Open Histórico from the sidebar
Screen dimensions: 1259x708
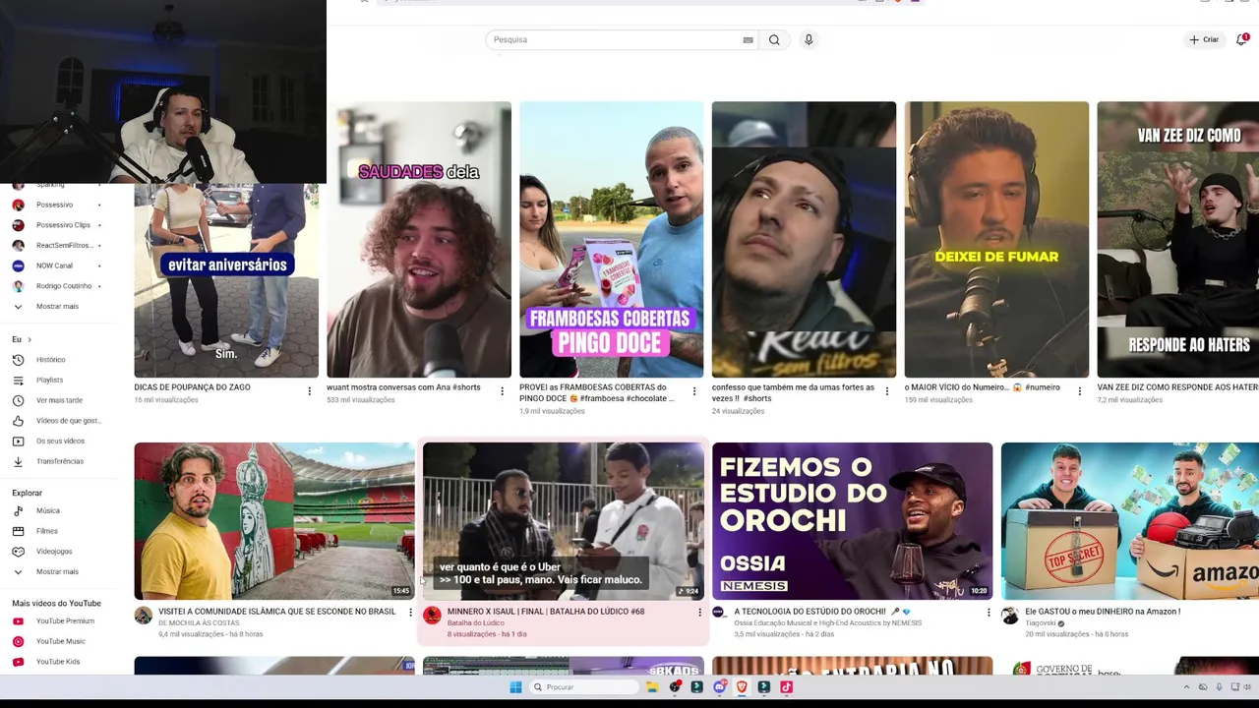(x=50, y=360)
